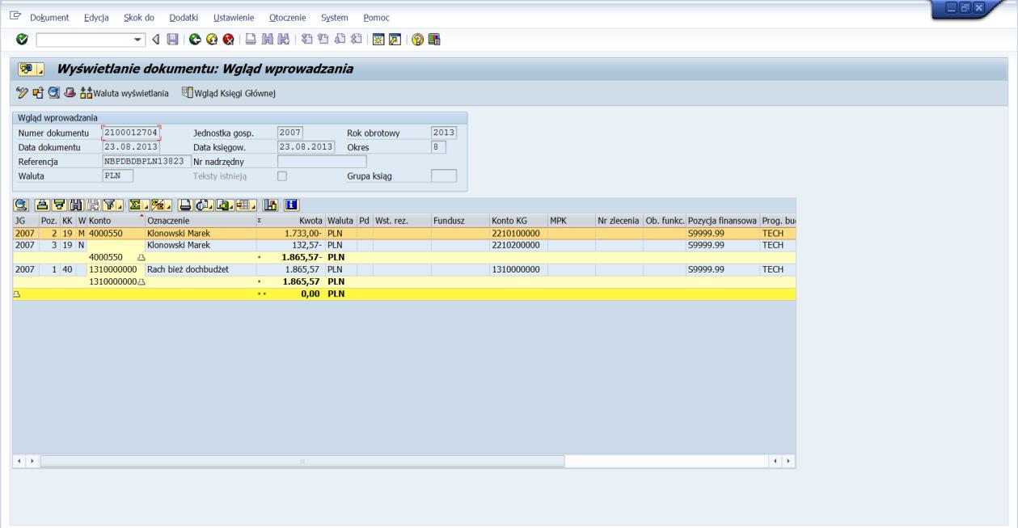
Task: Open the Otoczenie menu
Action: tap(287, 18)
